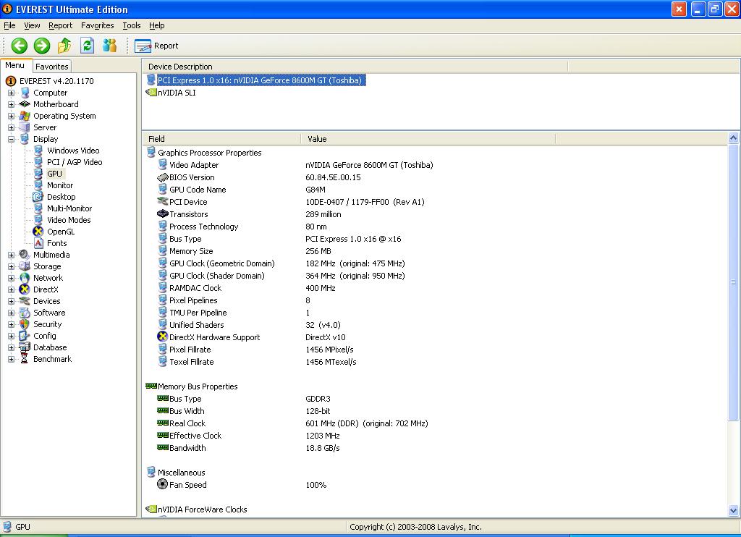Select Windows Video in the Display branch
Screen dimensions: 741x537
click(x=73, y=151)
